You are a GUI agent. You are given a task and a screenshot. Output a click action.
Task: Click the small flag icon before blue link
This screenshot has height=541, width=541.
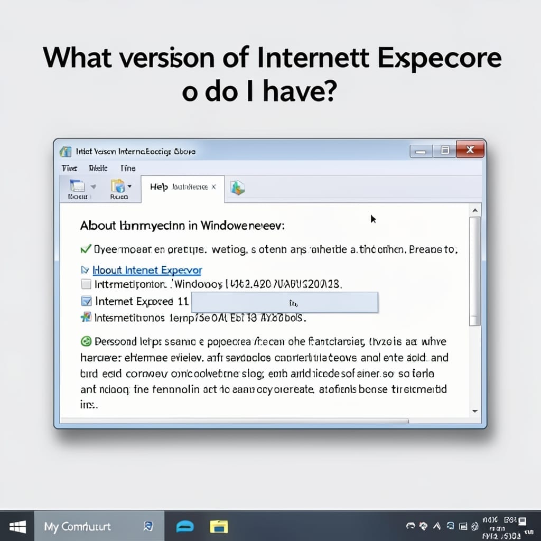click(85, 270)
